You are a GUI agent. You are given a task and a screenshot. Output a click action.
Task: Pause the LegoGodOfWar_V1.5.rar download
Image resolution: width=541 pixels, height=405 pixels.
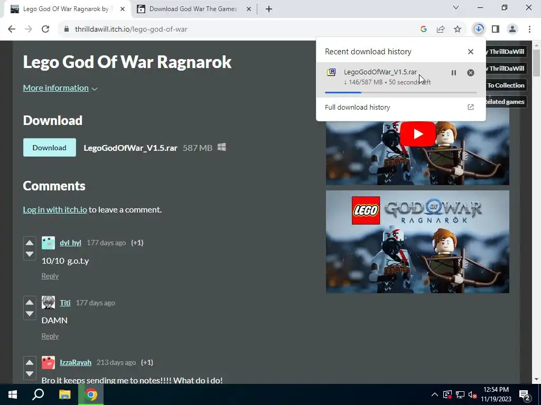tap(454, 73)
